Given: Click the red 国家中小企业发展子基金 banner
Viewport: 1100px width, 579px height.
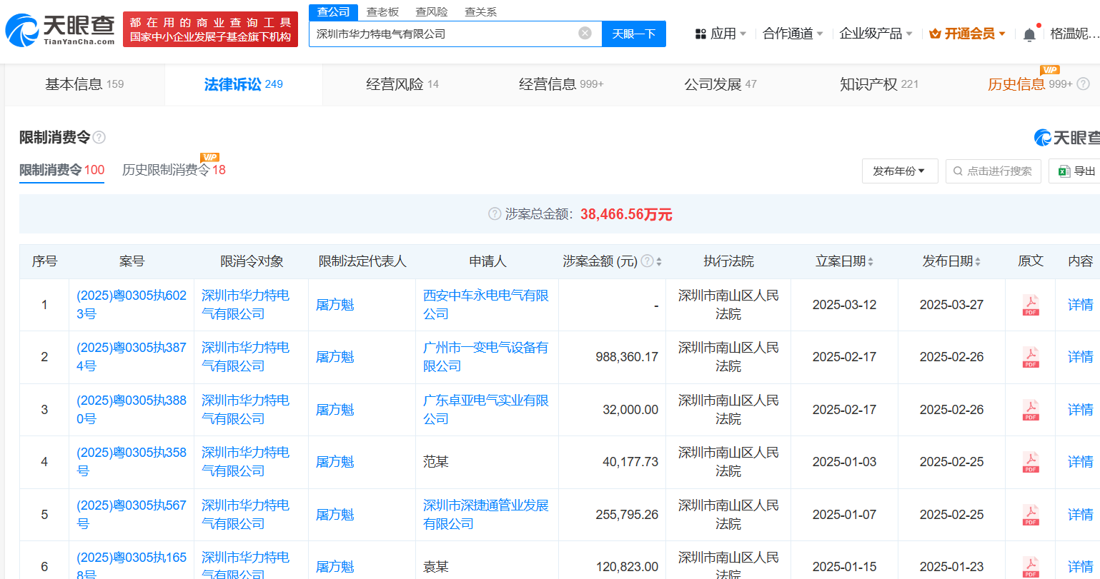Looking at the screenshot, I should pyautogui.click(x=210, y=29).
